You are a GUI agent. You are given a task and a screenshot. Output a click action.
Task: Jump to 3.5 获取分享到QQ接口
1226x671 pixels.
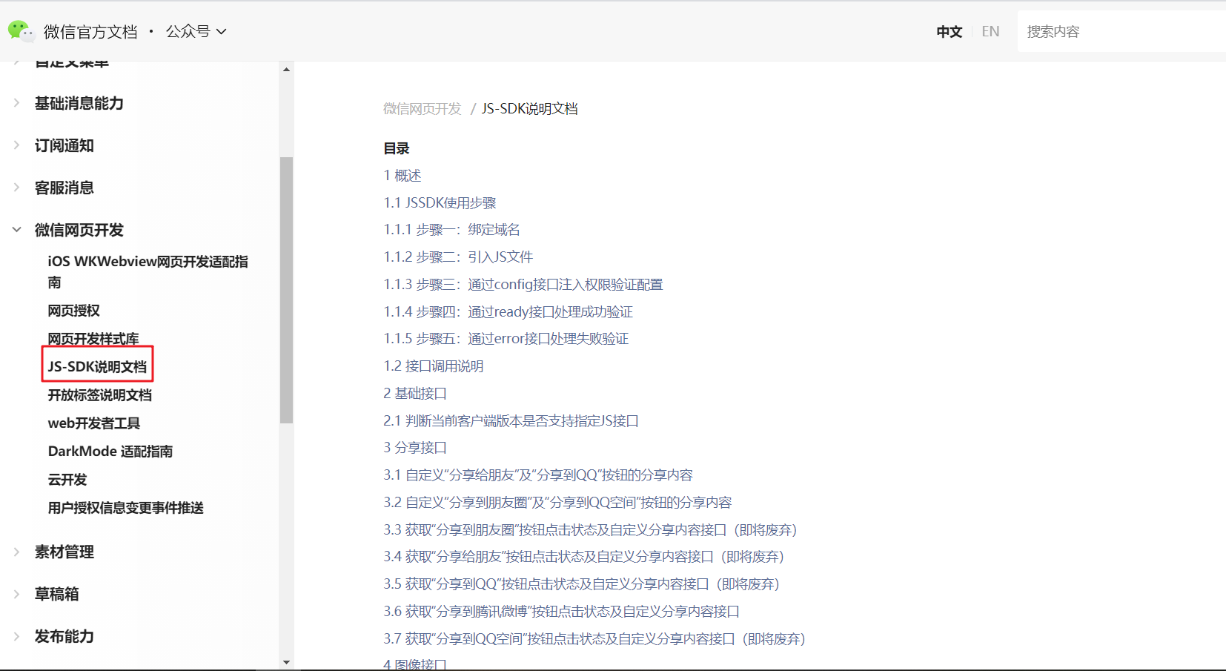[582, 584]
